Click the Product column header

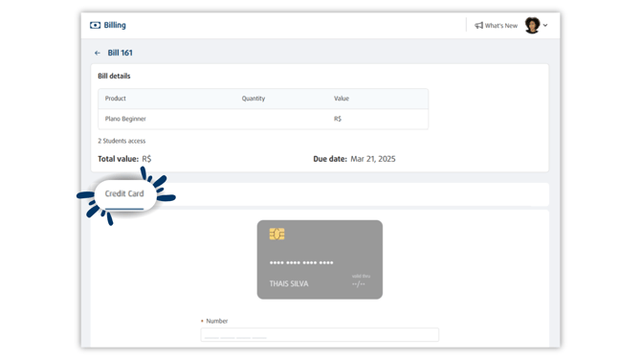pos(115,99)
